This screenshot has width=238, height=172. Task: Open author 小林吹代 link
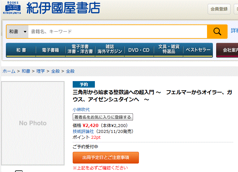click(81, 110)
